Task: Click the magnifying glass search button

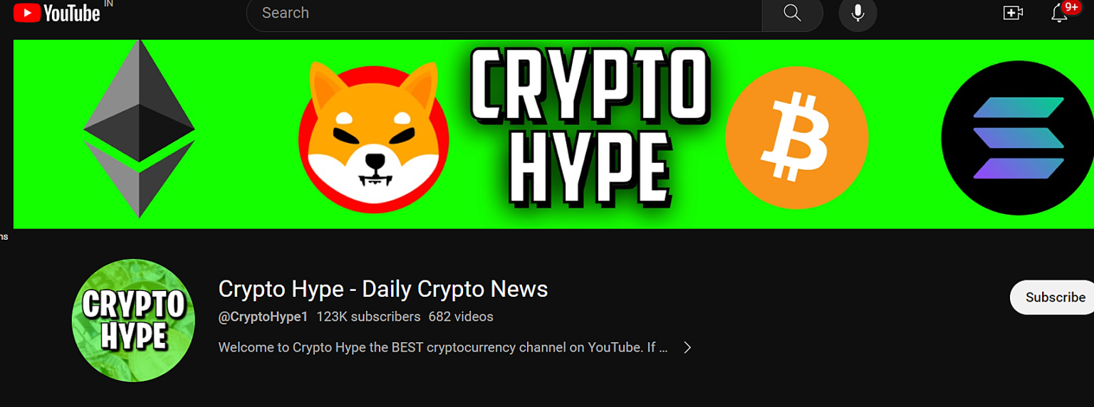Action: click(792, 13)
